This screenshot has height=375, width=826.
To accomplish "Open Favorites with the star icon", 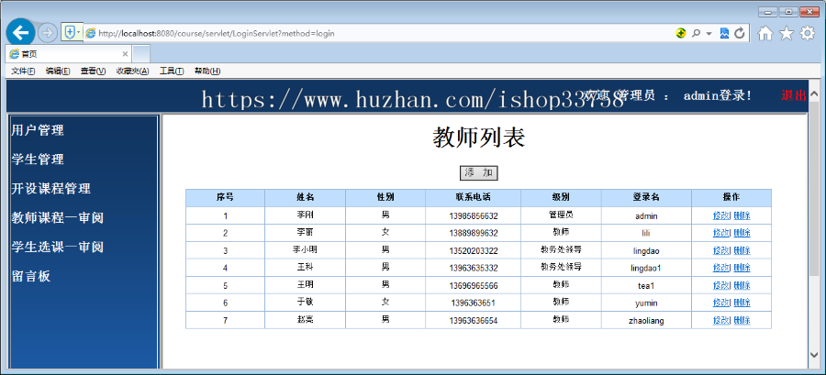I will [x=787, y=34].
